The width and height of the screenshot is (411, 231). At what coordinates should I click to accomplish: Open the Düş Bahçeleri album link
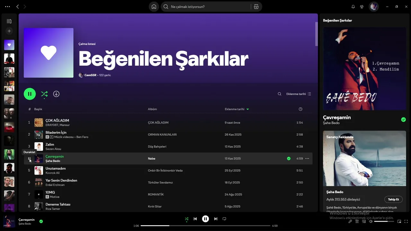[x=157, y=147]
